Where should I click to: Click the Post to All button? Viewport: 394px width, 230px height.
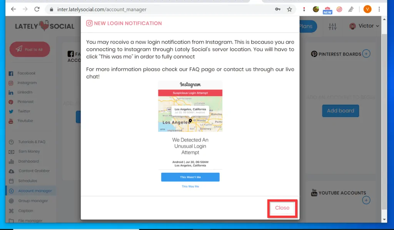click(x=30, y=49)
